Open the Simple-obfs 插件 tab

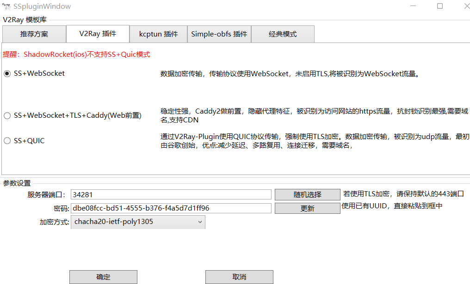tap(219, 34)
